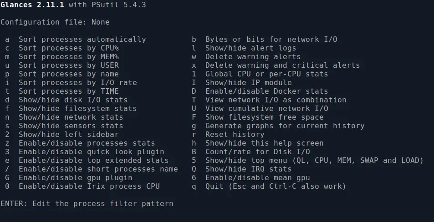The height and width of the screenshot is (222, 434).
Task: Select the 'Show/hide disk I/O stats' line
Action: point(73,100)
